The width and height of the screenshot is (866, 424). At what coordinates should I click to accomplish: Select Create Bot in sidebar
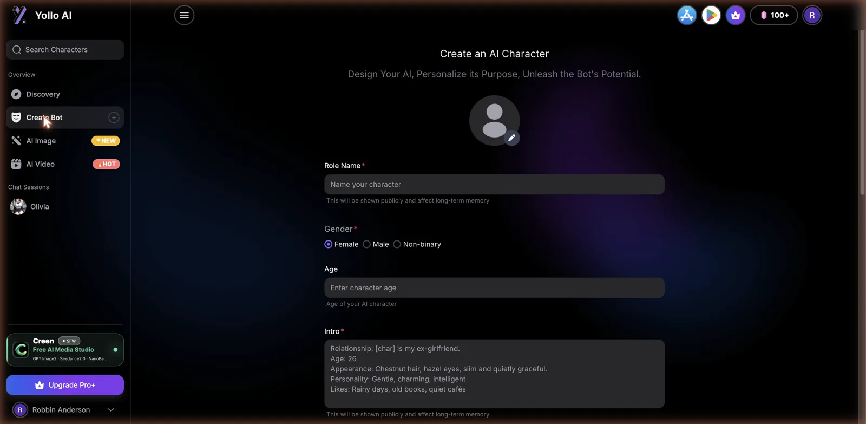(x=65, y=118)
